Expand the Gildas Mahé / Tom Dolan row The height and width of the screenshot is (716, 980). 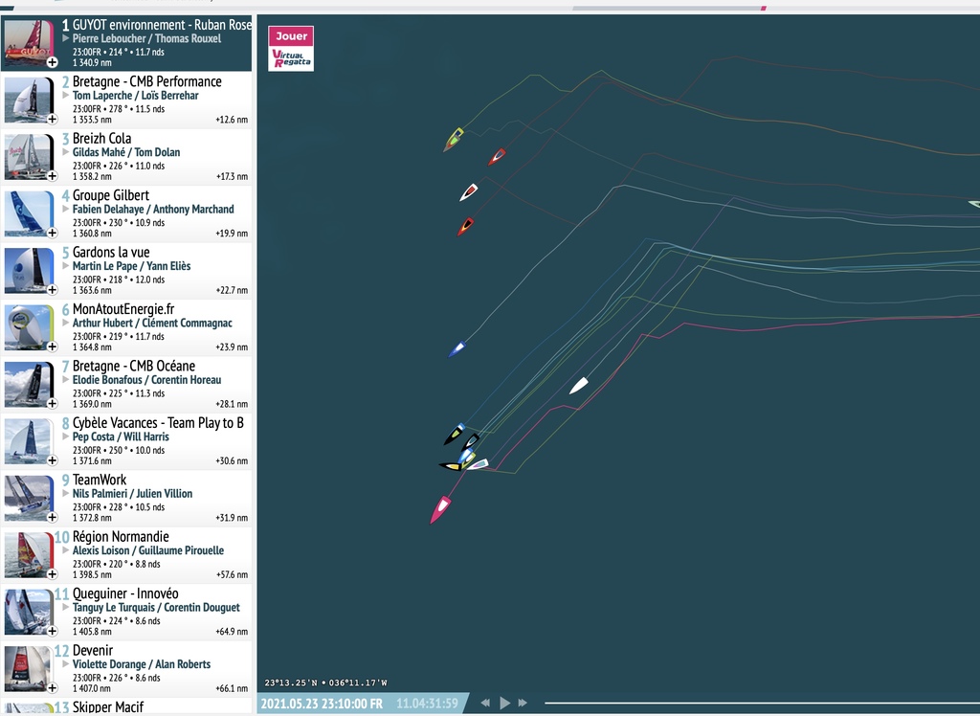click(x=66, y=152)
